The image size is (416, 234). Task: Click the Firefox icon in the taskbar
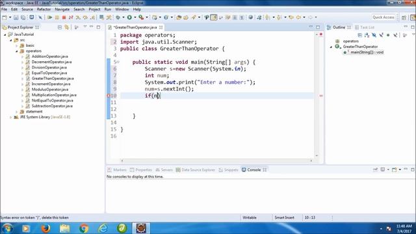point(45,228)
